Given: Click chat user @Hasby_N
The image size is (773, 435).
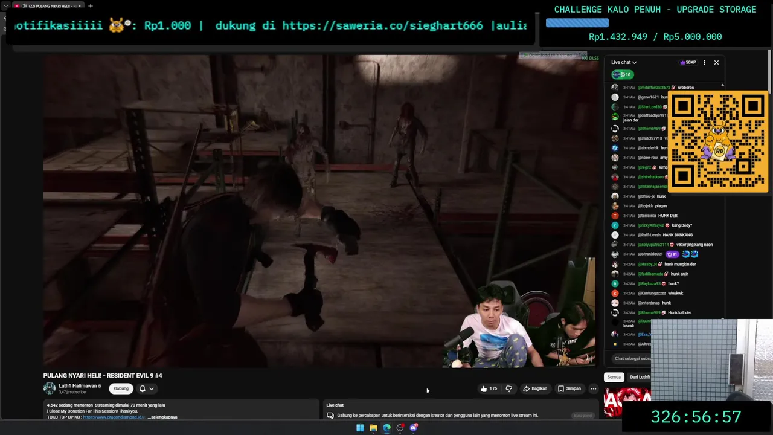Looking at the screenshot, I should [647, 264].
